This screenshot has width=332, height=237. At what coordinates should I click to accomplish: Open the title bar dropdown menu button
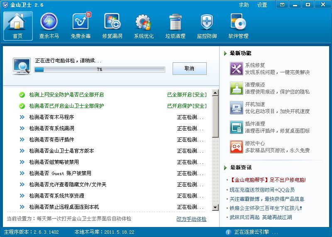(x=282, y=5)
